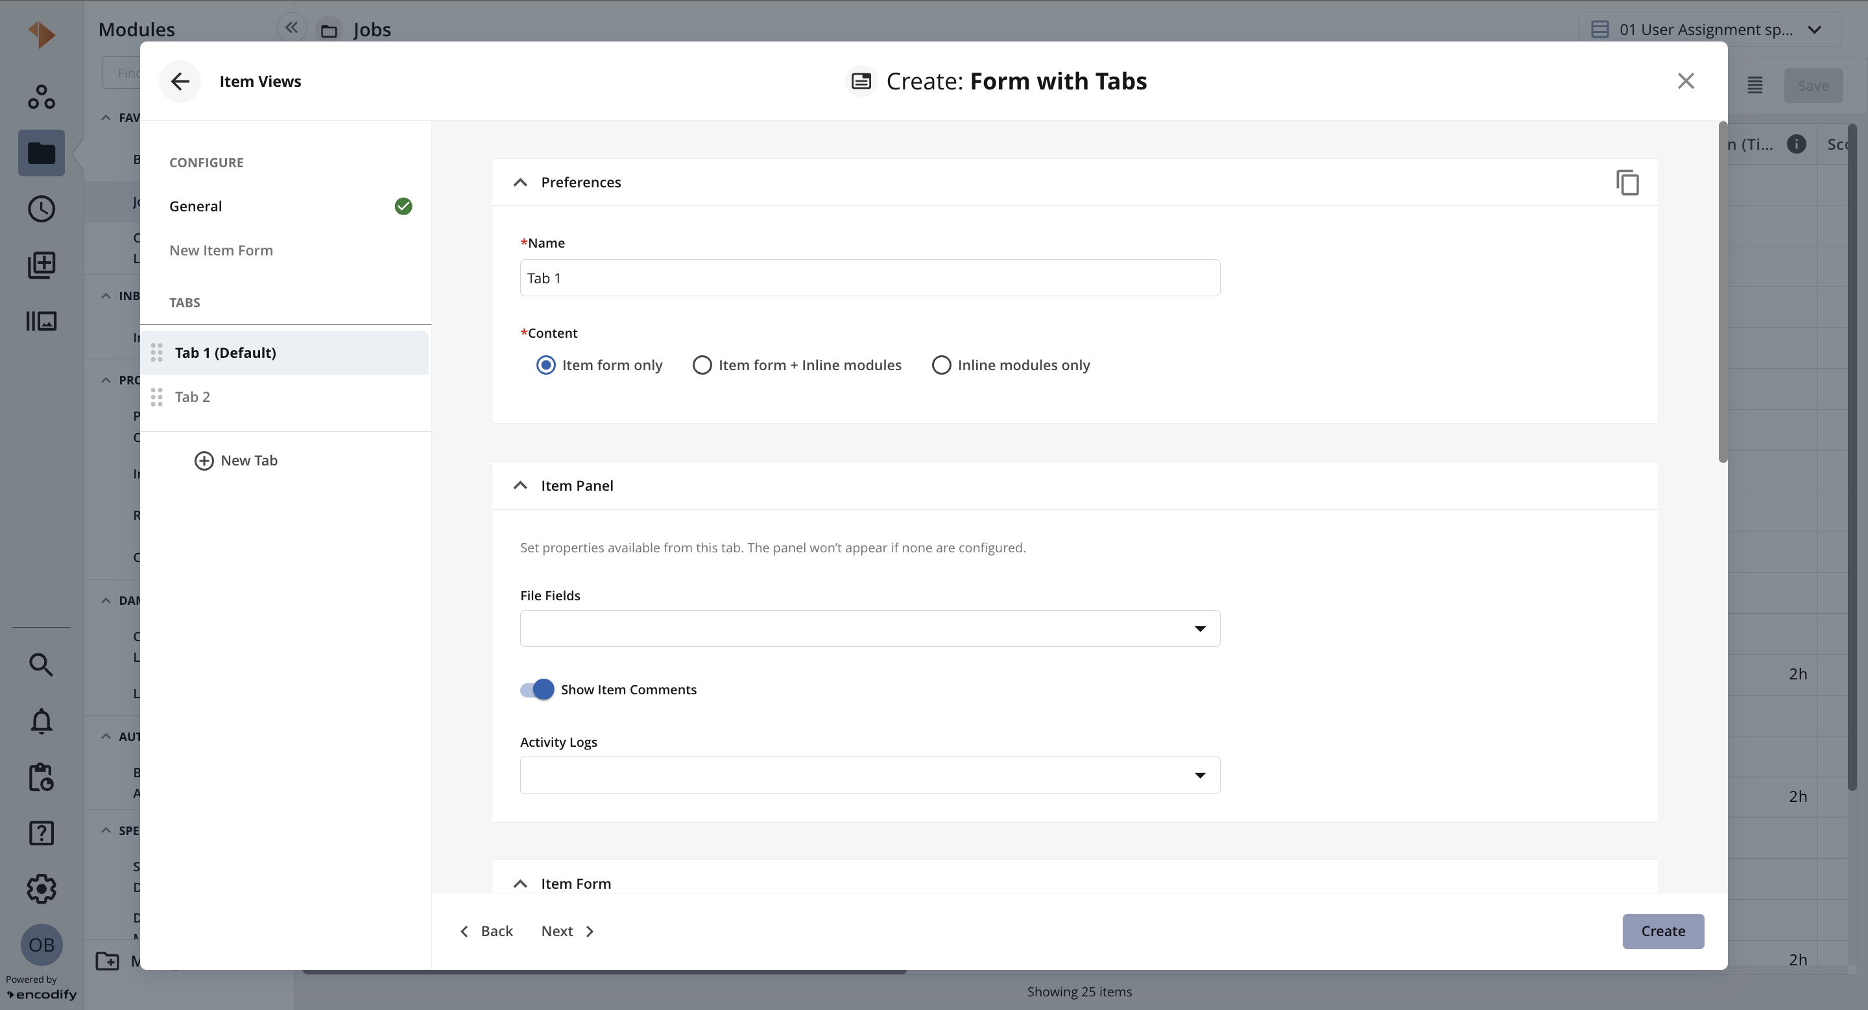Click the copy icon in Preferences header
This screenshot has height=1010, width=1868.
[1627, 183]
